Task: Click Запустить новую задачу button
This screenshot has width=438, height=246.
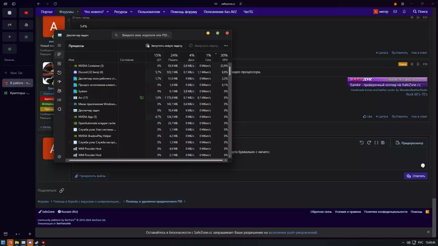Action: (x=164, y=45)
